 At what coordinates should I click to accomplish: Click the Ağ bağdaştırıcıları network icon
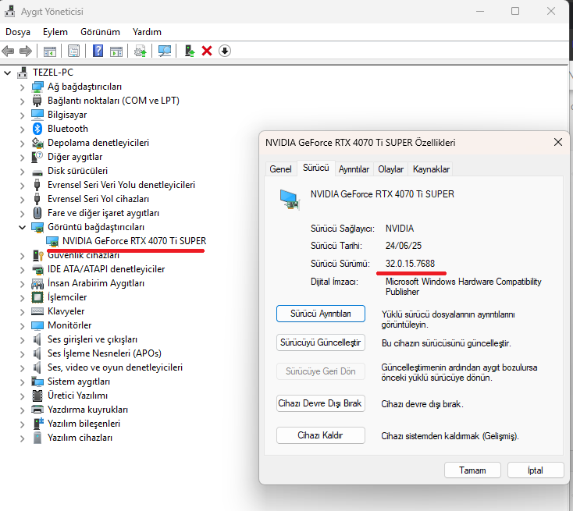(37, 87)
